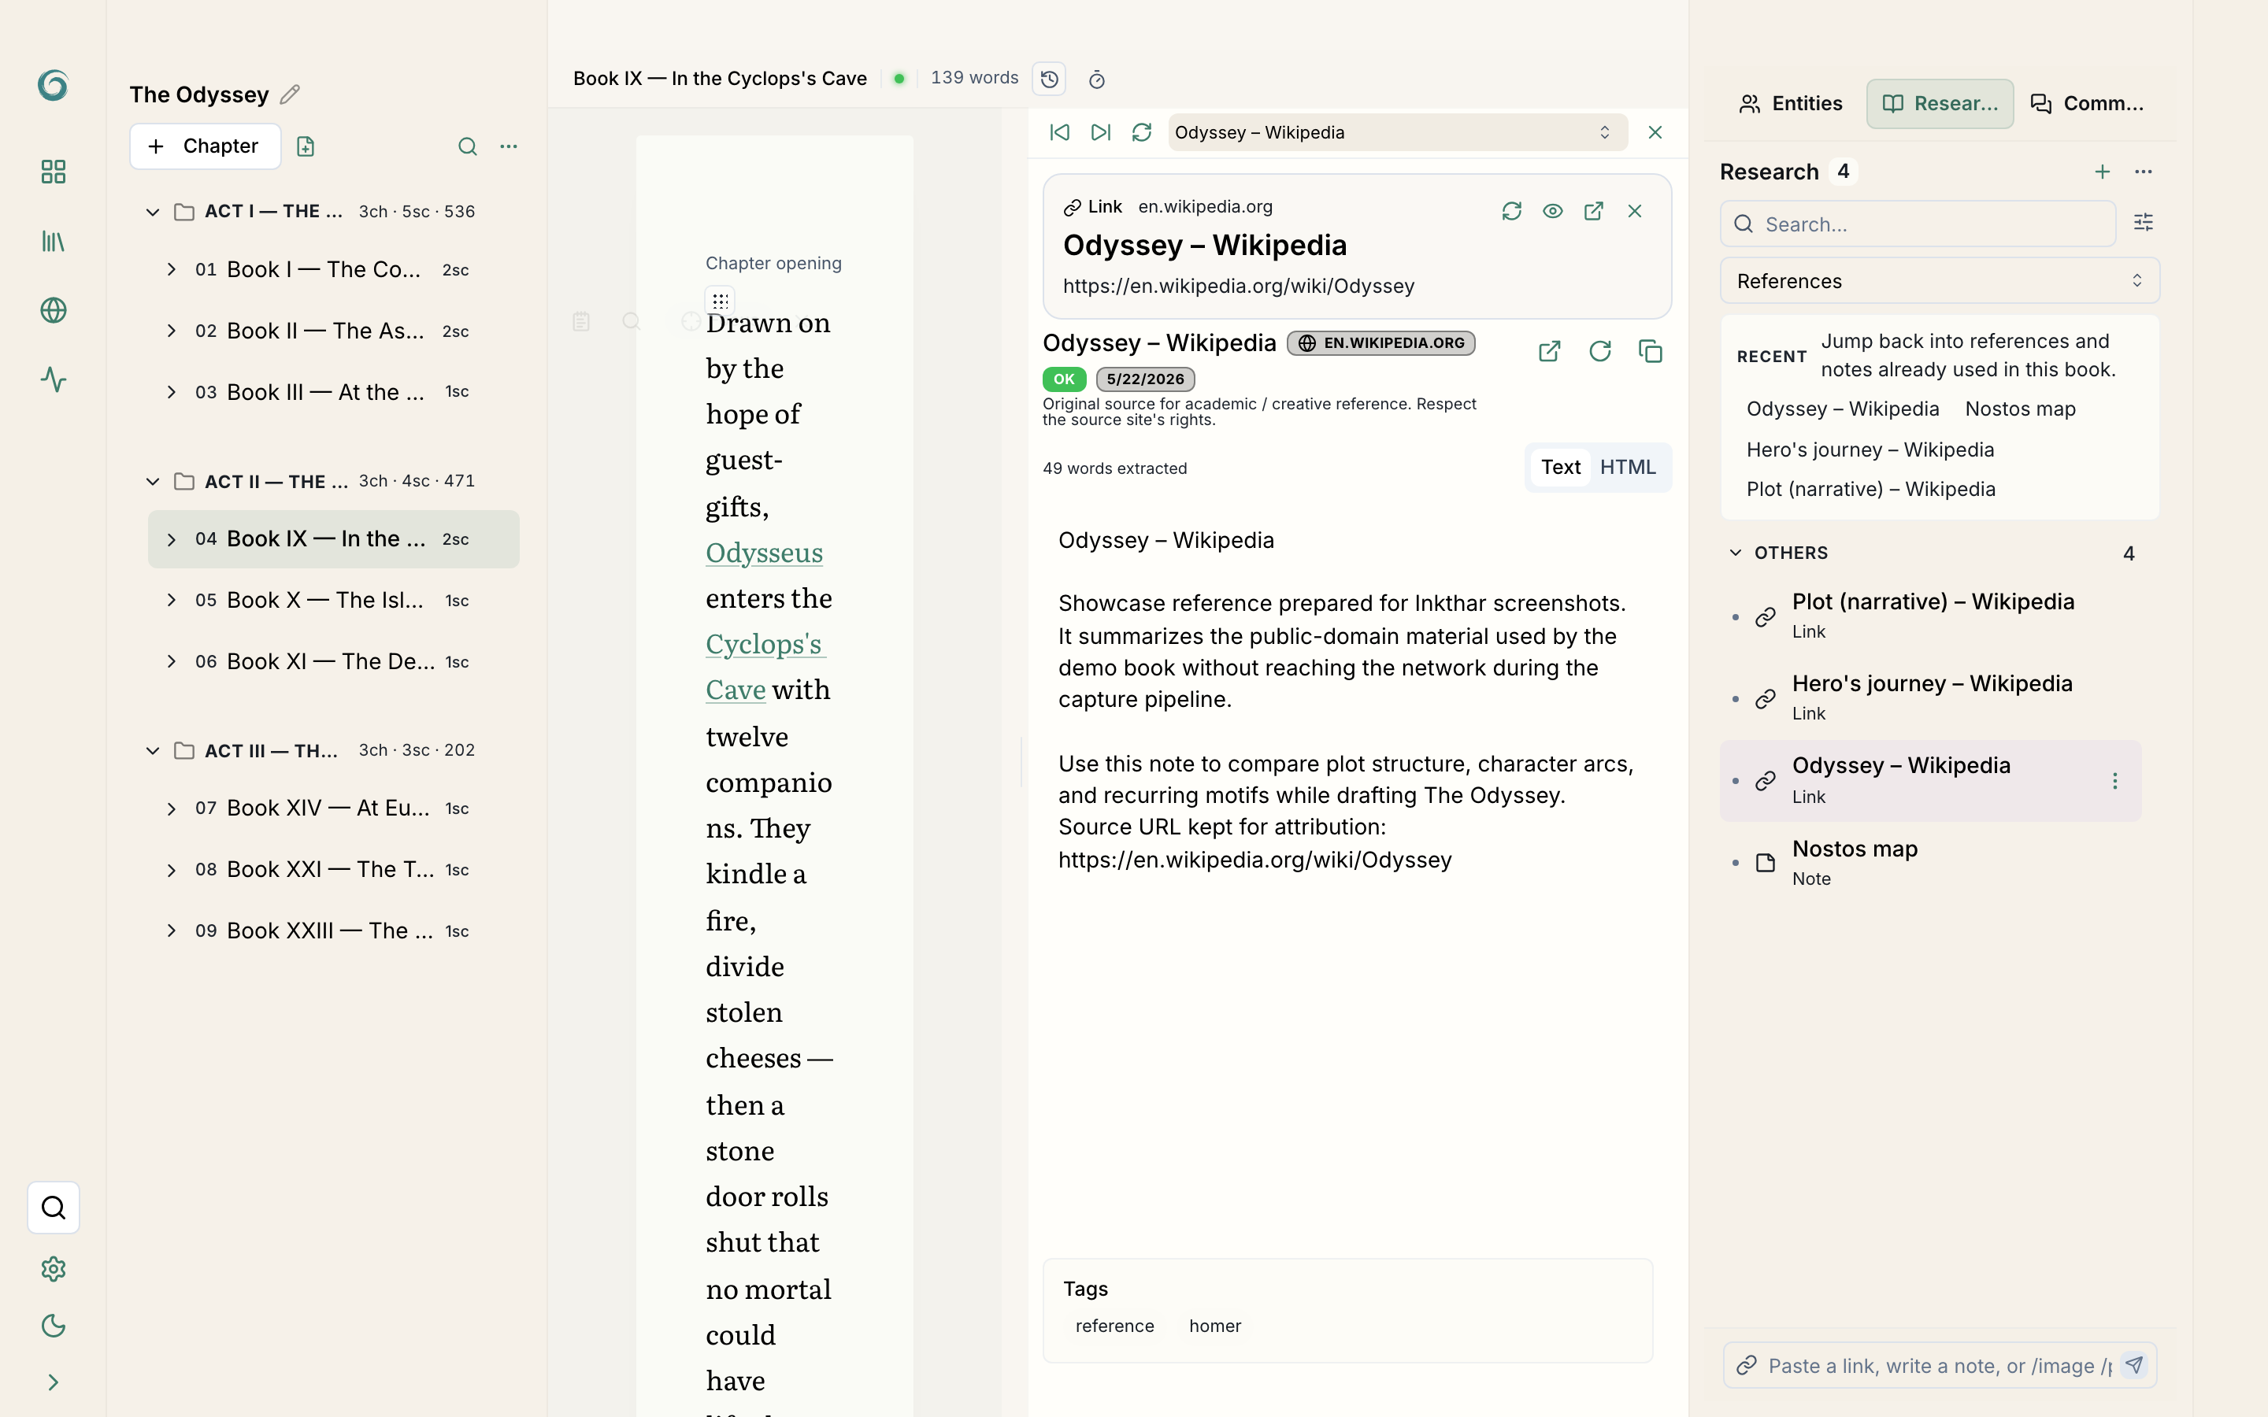Viewport: 2268px width, 1417px height.
Task: Select chapter 03 Book III
Action: (x=334, y=392)
